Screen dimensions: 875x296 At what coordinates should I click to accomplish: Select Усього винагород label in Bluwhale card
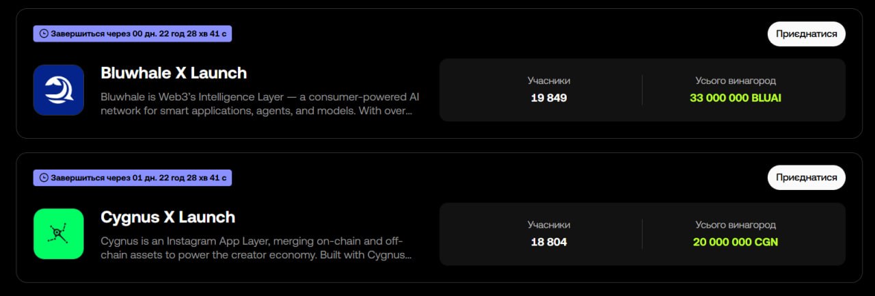point(736,81)
